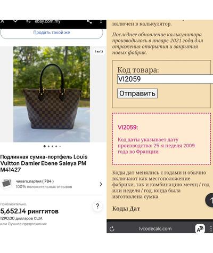Click the question mark help icon

pyautogui.click(x=97, y=206)
